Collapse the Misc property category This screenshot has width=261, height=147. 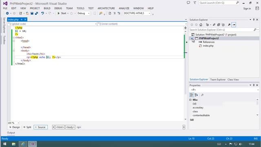point(190,100)
